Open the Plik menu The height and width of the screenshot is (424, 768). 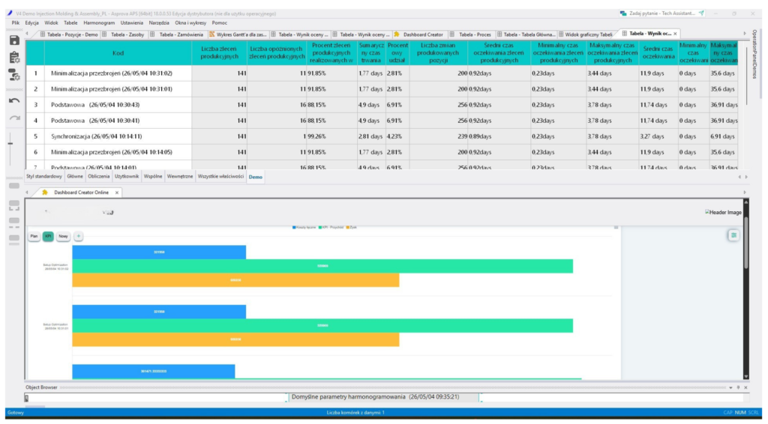[x=16, y=23]
